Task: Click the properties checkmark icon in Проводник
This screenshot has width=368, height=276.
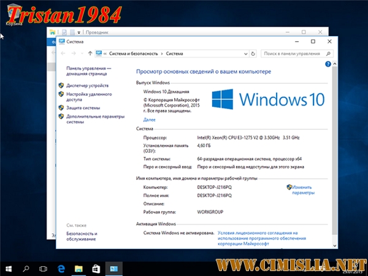Action: [64, 32]
